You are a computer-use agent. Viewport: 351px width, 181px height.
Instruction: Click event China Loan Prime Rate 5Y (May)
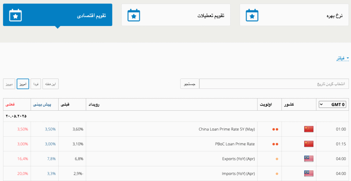click(227, 129)
